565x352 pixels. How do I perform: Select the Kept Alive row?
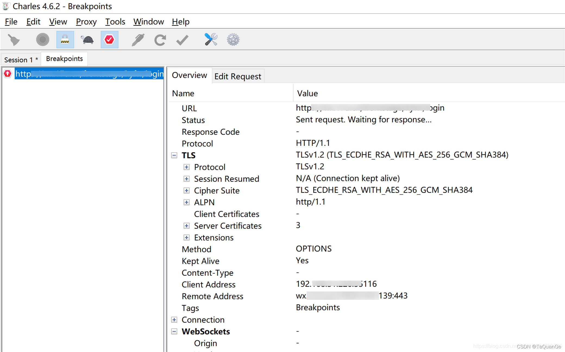click(x=367, y=261)
